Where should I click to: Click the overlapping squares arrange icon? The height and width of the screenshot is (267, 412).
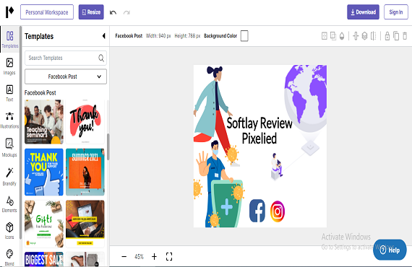click(x=333, y=36)
